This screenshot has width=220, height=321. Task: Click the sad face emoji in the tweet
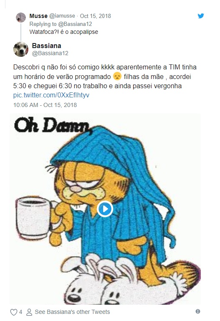click(x=117, y=76)
